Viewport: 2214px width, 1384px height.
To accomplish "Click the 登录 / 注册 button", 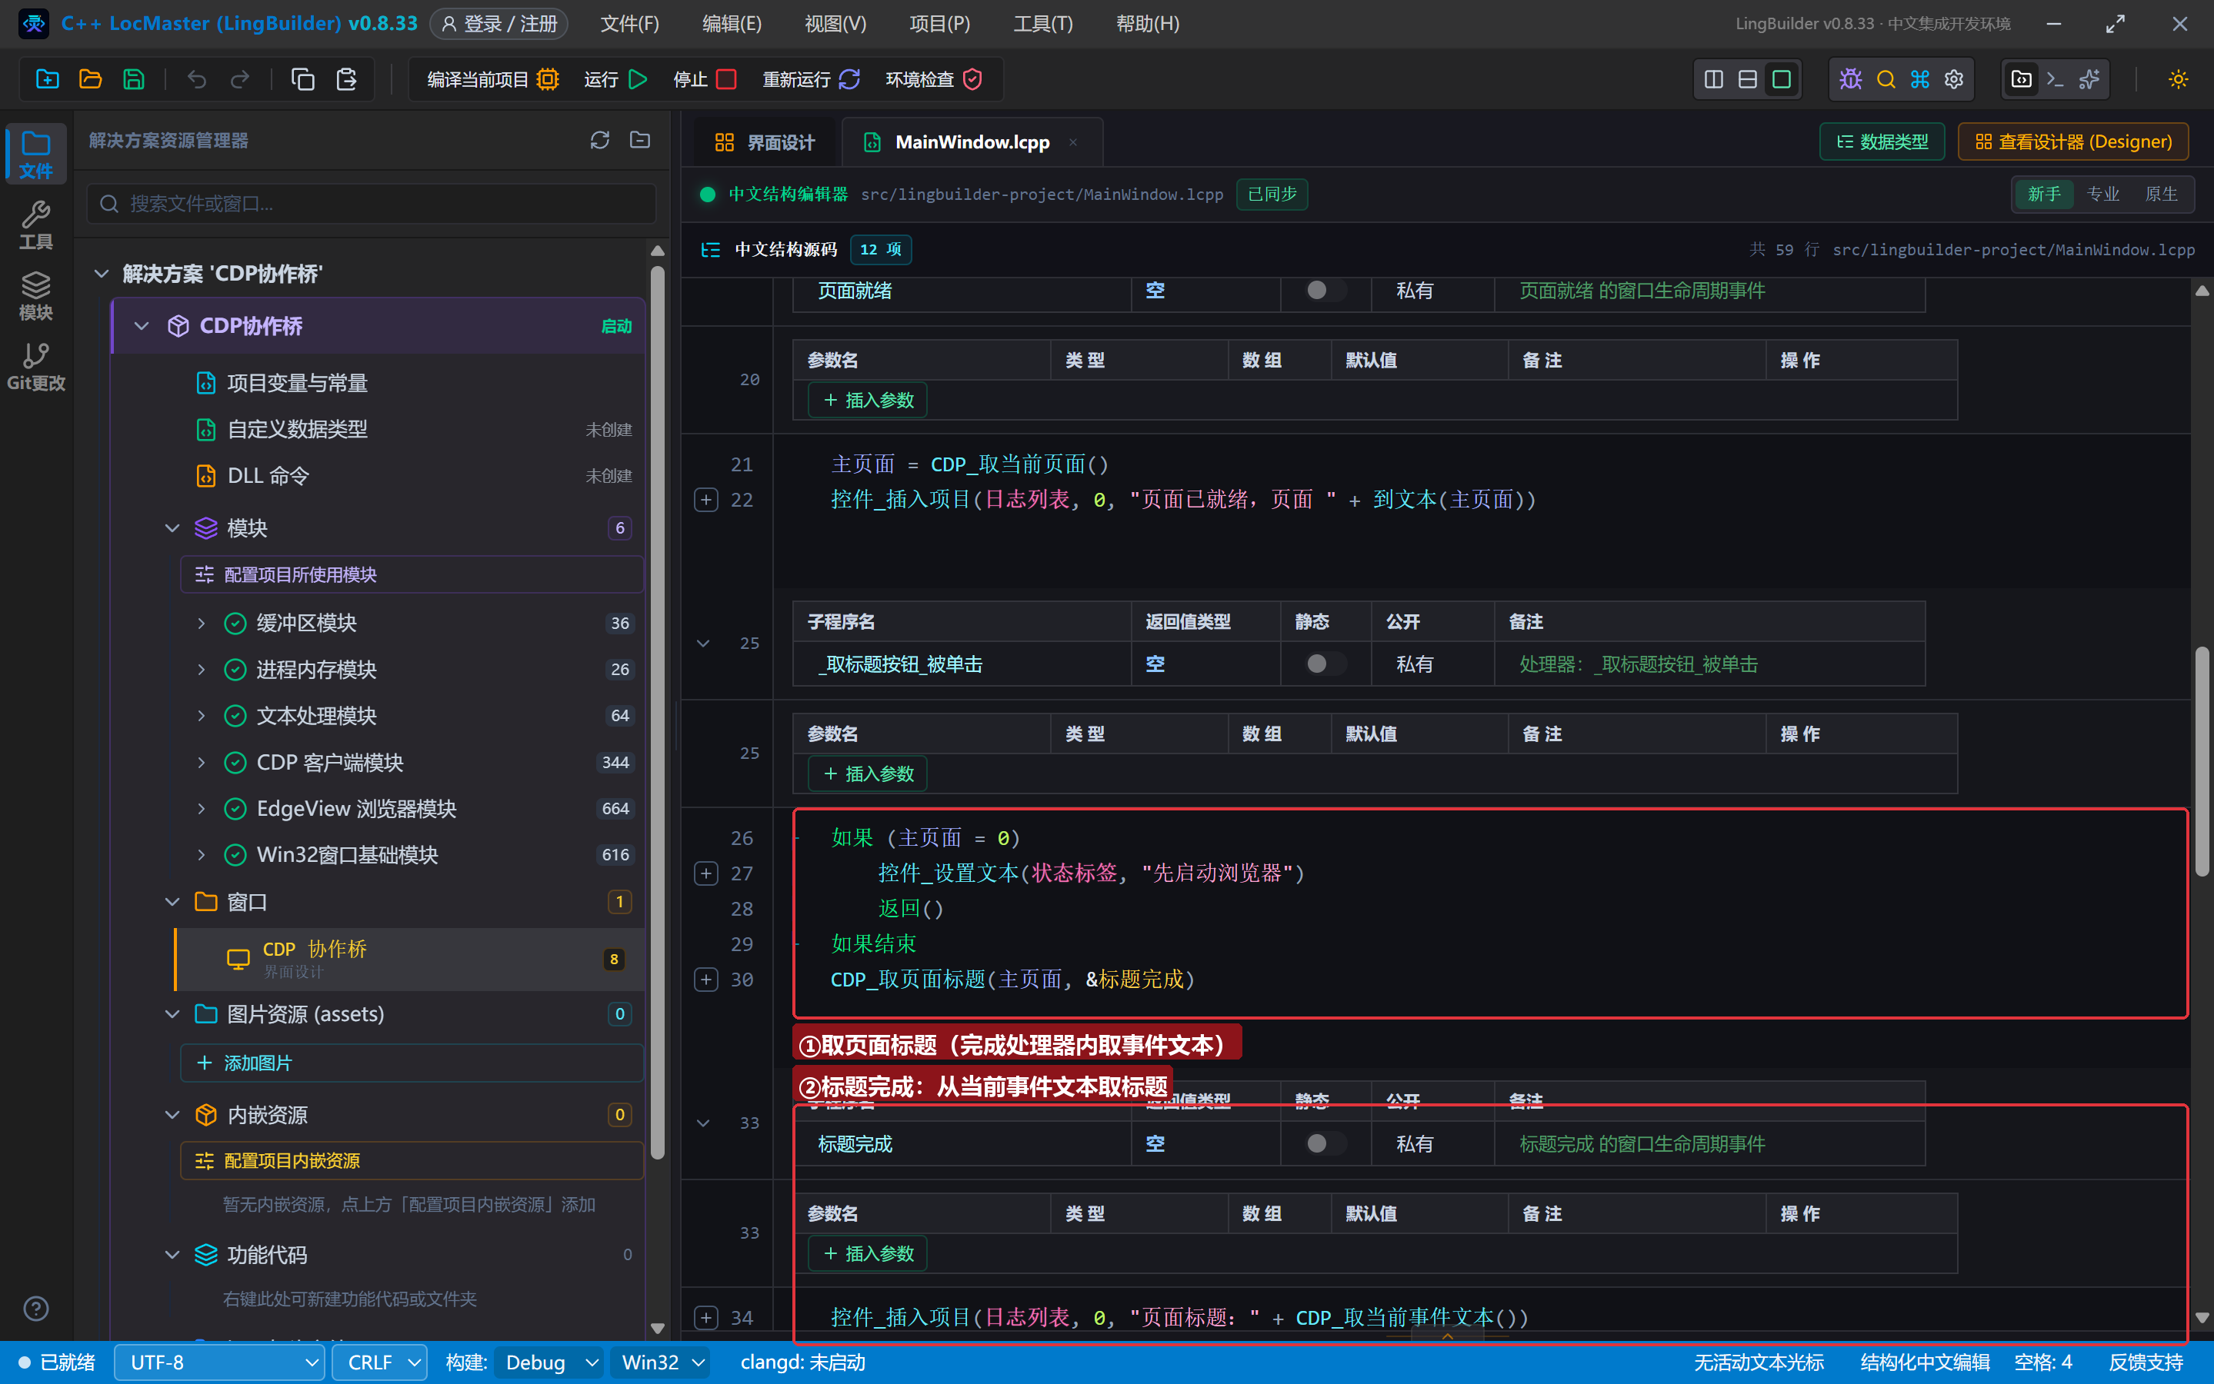I will (x=499, y=24).
